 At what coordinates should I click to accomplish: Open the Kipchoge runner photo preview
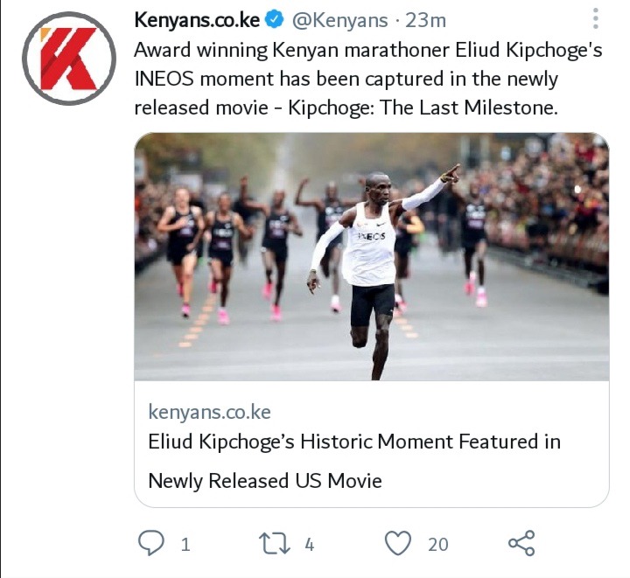click(372, 256)
